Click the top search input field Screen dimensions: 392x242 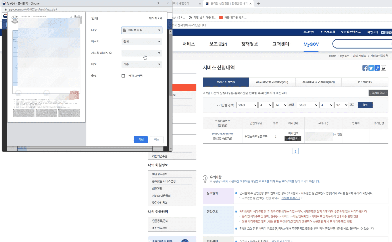click(x=363, y=44)
